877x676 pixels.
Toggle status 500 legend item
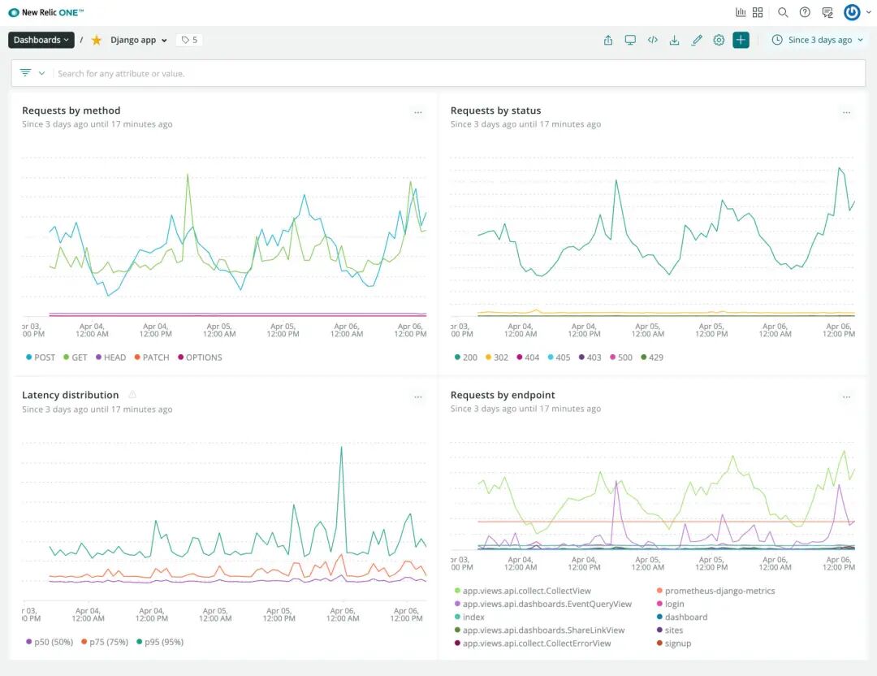[x=621, y=357]
